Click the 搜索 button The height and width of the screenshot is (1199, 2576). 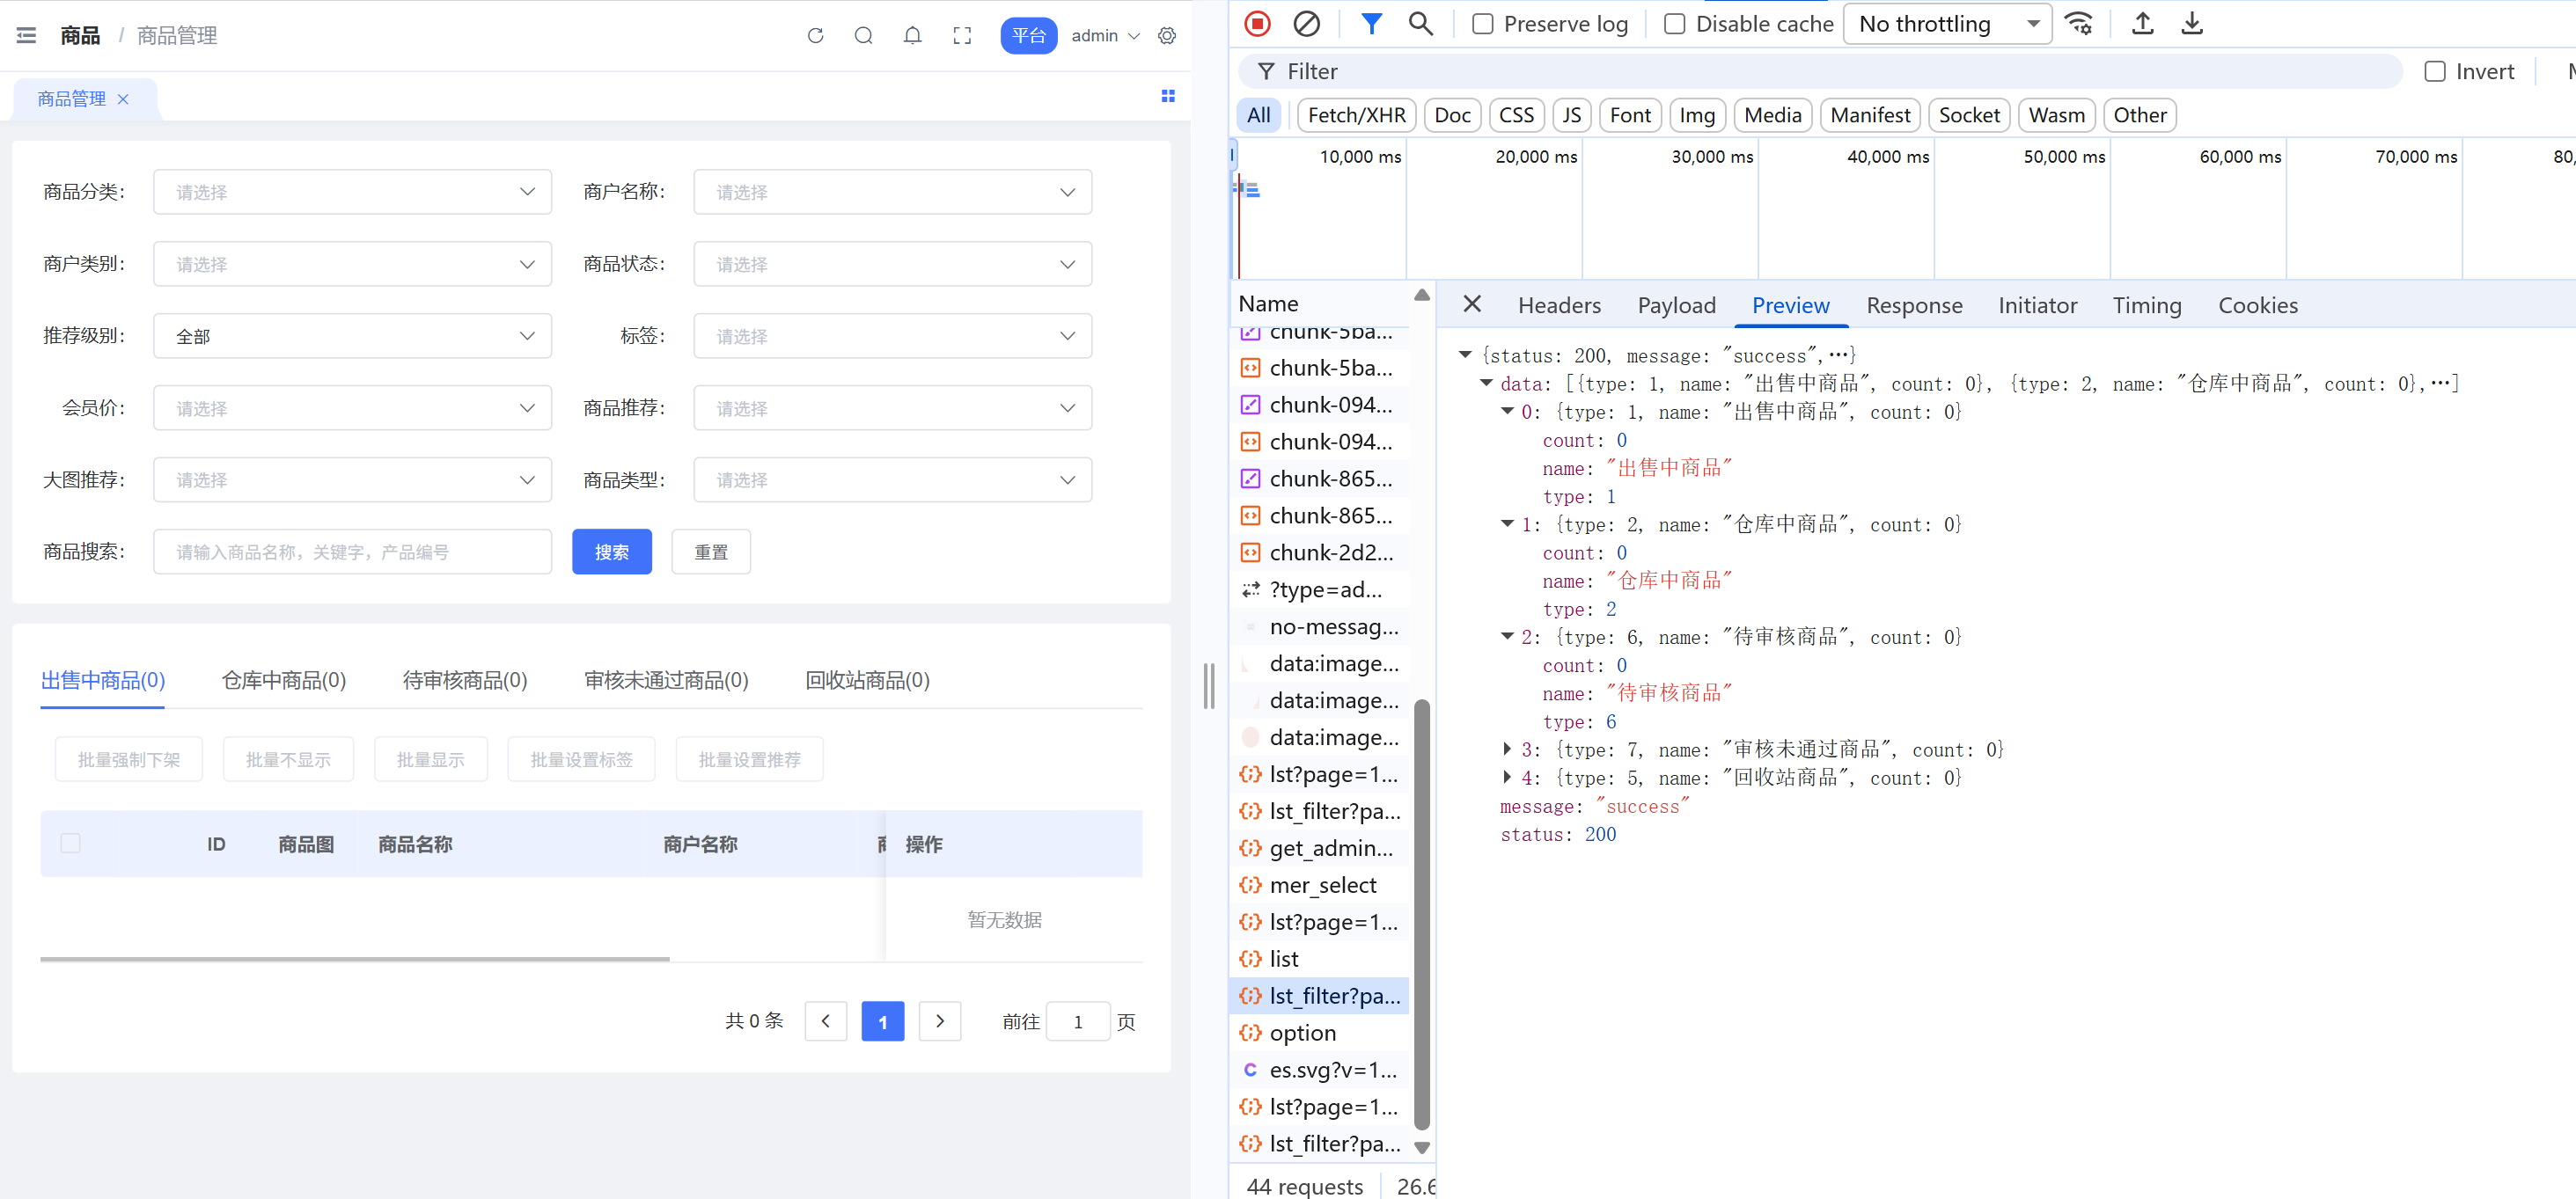click(x=611, y=552)
